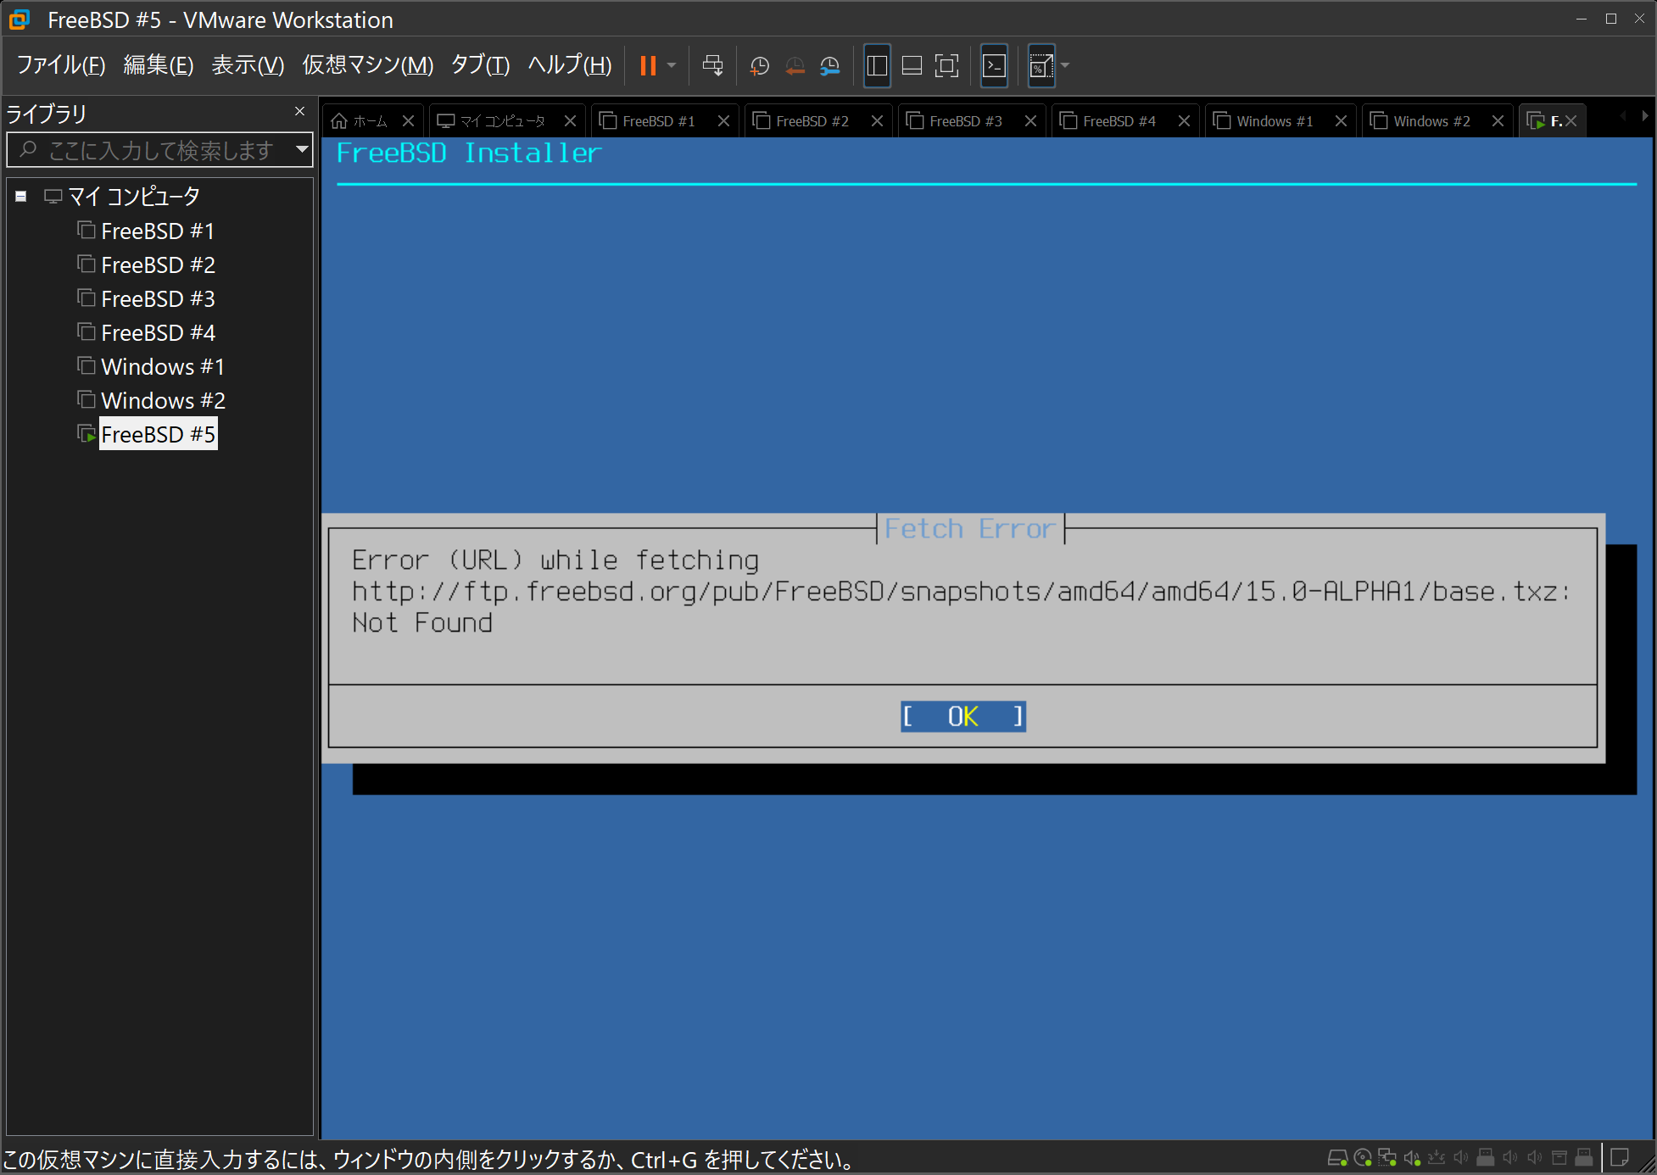Click Send Ctrl+Alt+Del toolbar icon
Viewport: 1657px width, 1175px height.
(x=712, y=65)
